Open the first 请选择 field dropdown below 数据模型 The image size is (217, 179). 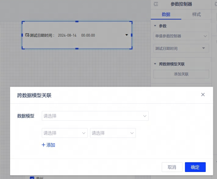(x=64, y=133)
